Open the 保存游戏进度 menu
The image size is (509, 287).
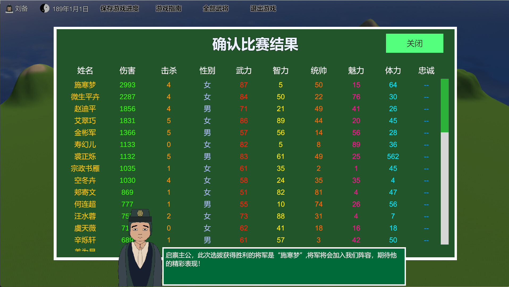click(119, 8)
